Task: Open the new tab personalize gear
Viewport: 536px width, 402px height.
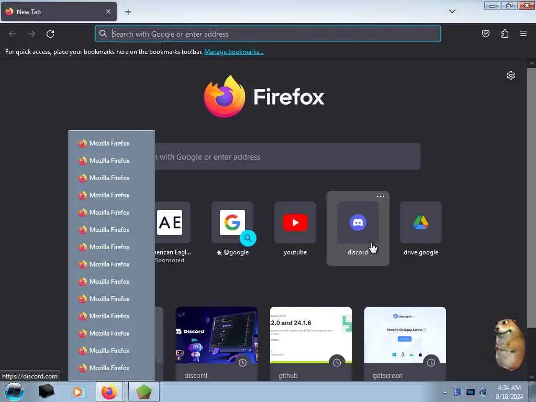Action: click(x=511, y=75)
